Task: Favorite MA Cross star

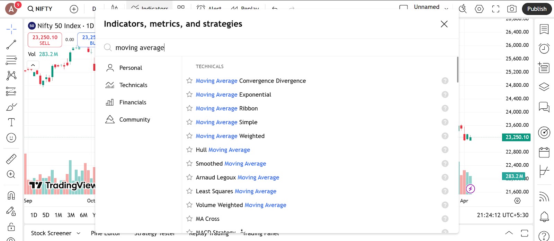Action: [189, 219]
